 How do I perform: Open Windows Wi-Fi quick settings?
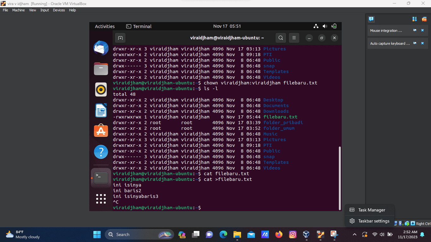tap(375, 234)
